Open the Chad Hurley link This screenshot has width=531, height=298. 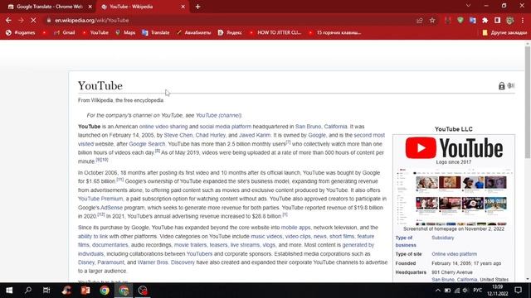(210, 135)
